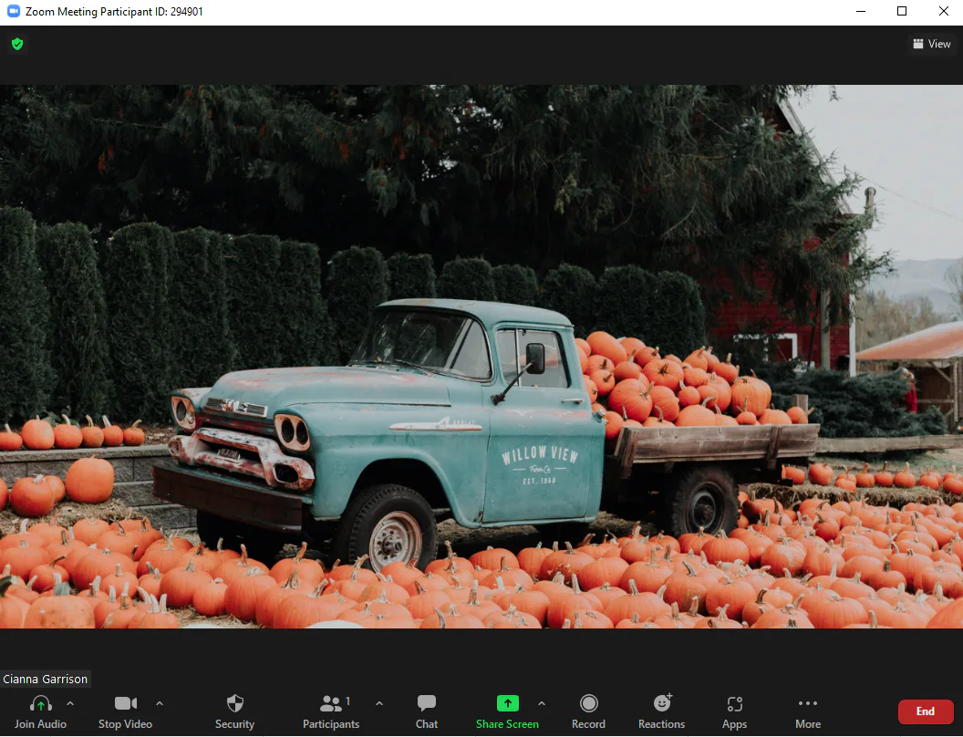Expand video options chevron next to Stop Video

[x=160, y=703]
